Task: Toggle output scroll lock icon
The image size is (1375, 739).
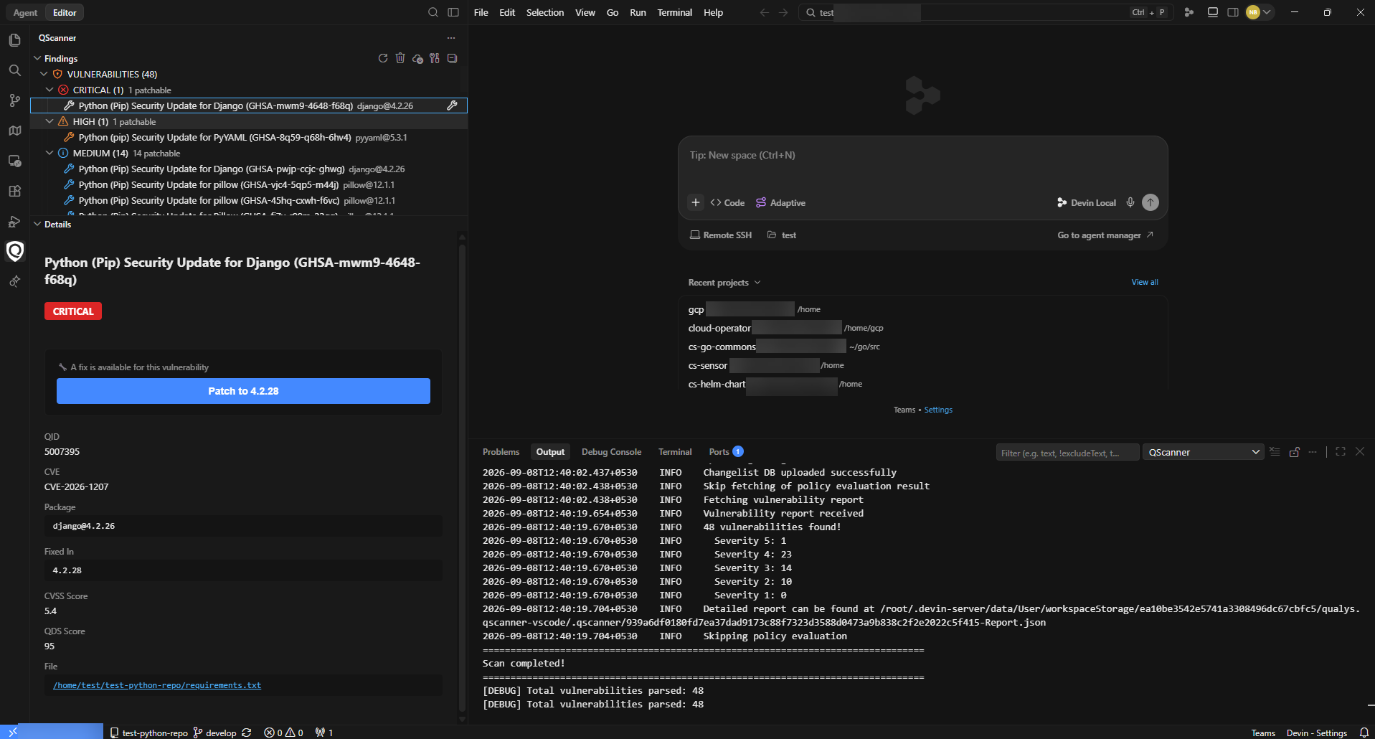Action: tap(1295, 452)
